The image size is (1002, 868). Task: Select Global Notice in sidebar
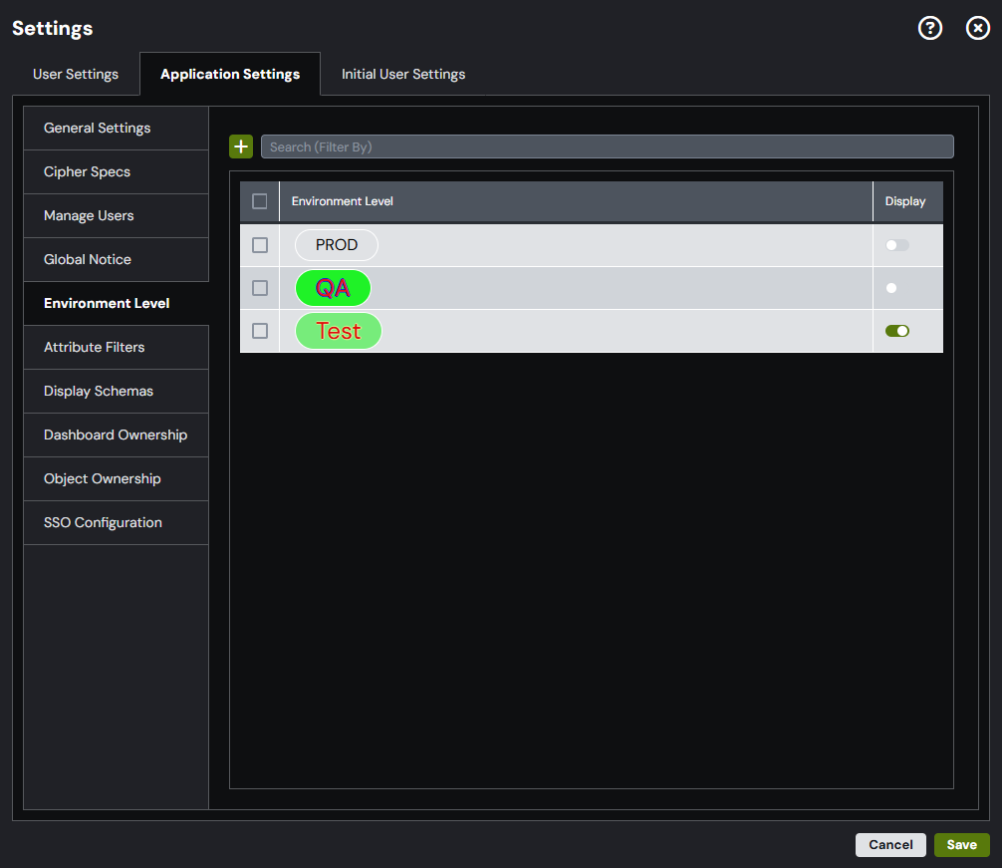tap(117, 259)
